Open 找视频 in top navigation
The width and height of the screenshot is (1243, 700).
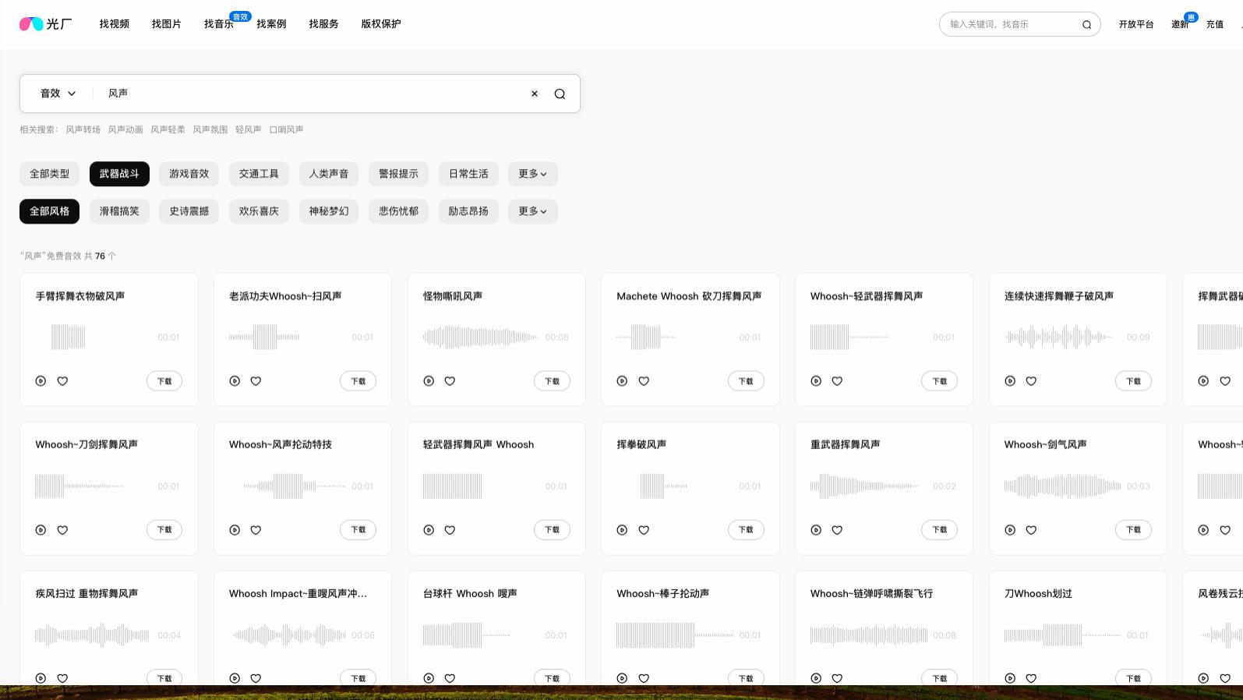pos(114,24)
